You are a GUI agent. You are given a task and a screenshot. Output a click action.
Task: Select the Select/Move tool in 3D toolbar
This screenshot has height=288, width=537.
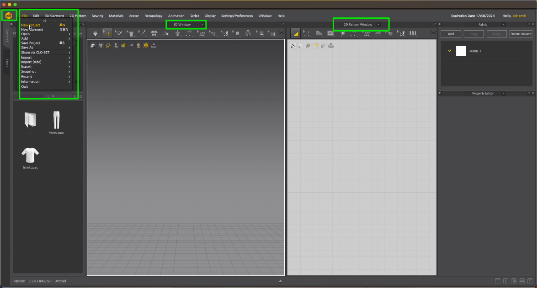click(107, 33)
